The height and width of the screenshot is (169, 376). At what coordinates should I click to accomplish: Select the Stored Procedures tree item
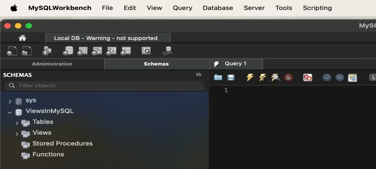[63, 143]
